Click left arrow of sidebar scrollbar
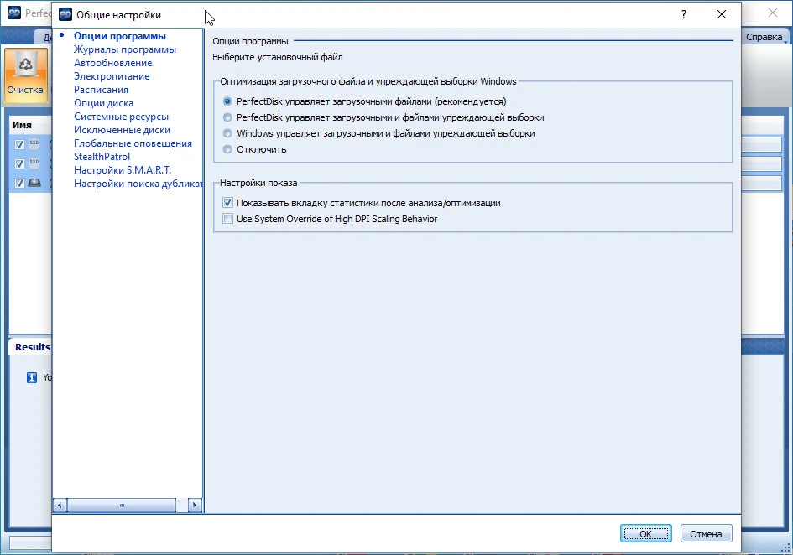Viewport: 793px width, 555px height. tap(60, 505)
